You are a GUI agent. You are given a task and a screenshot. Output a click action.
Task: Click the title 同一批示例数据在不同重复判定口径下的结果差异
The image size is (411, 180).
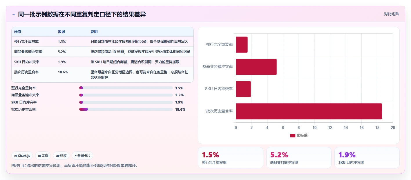(82, 14)
